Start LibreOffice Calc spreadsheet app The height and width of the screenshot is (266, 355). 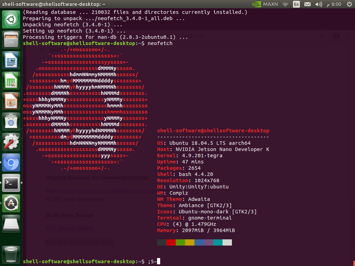[11, 80]
